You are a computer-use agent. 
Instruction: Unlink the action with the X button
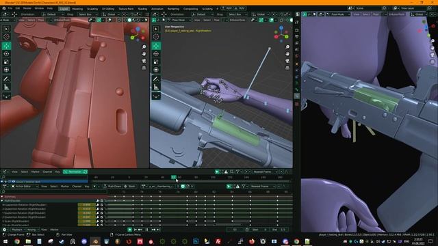(x=192, y=187)
